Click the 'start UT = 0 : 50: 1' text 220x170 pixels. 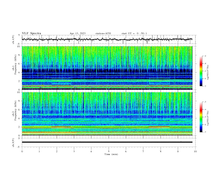coord(134,33)
